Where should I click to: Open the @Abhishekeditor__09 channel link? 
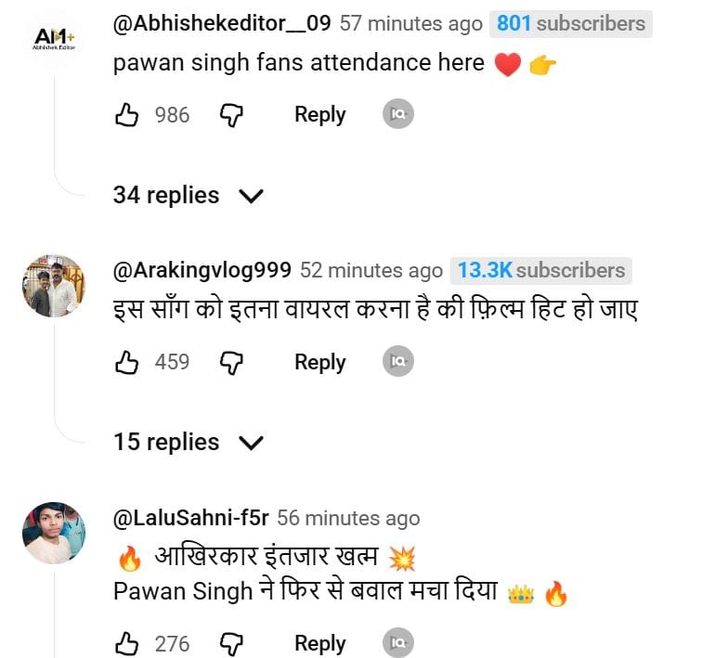click(x=221, y=23)
